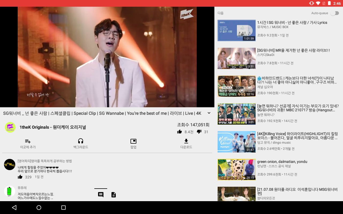The image size is (343, 214).
Task: Tap the channel name 런닝맨 - 스브스 공식 채널
Action: 274,166
